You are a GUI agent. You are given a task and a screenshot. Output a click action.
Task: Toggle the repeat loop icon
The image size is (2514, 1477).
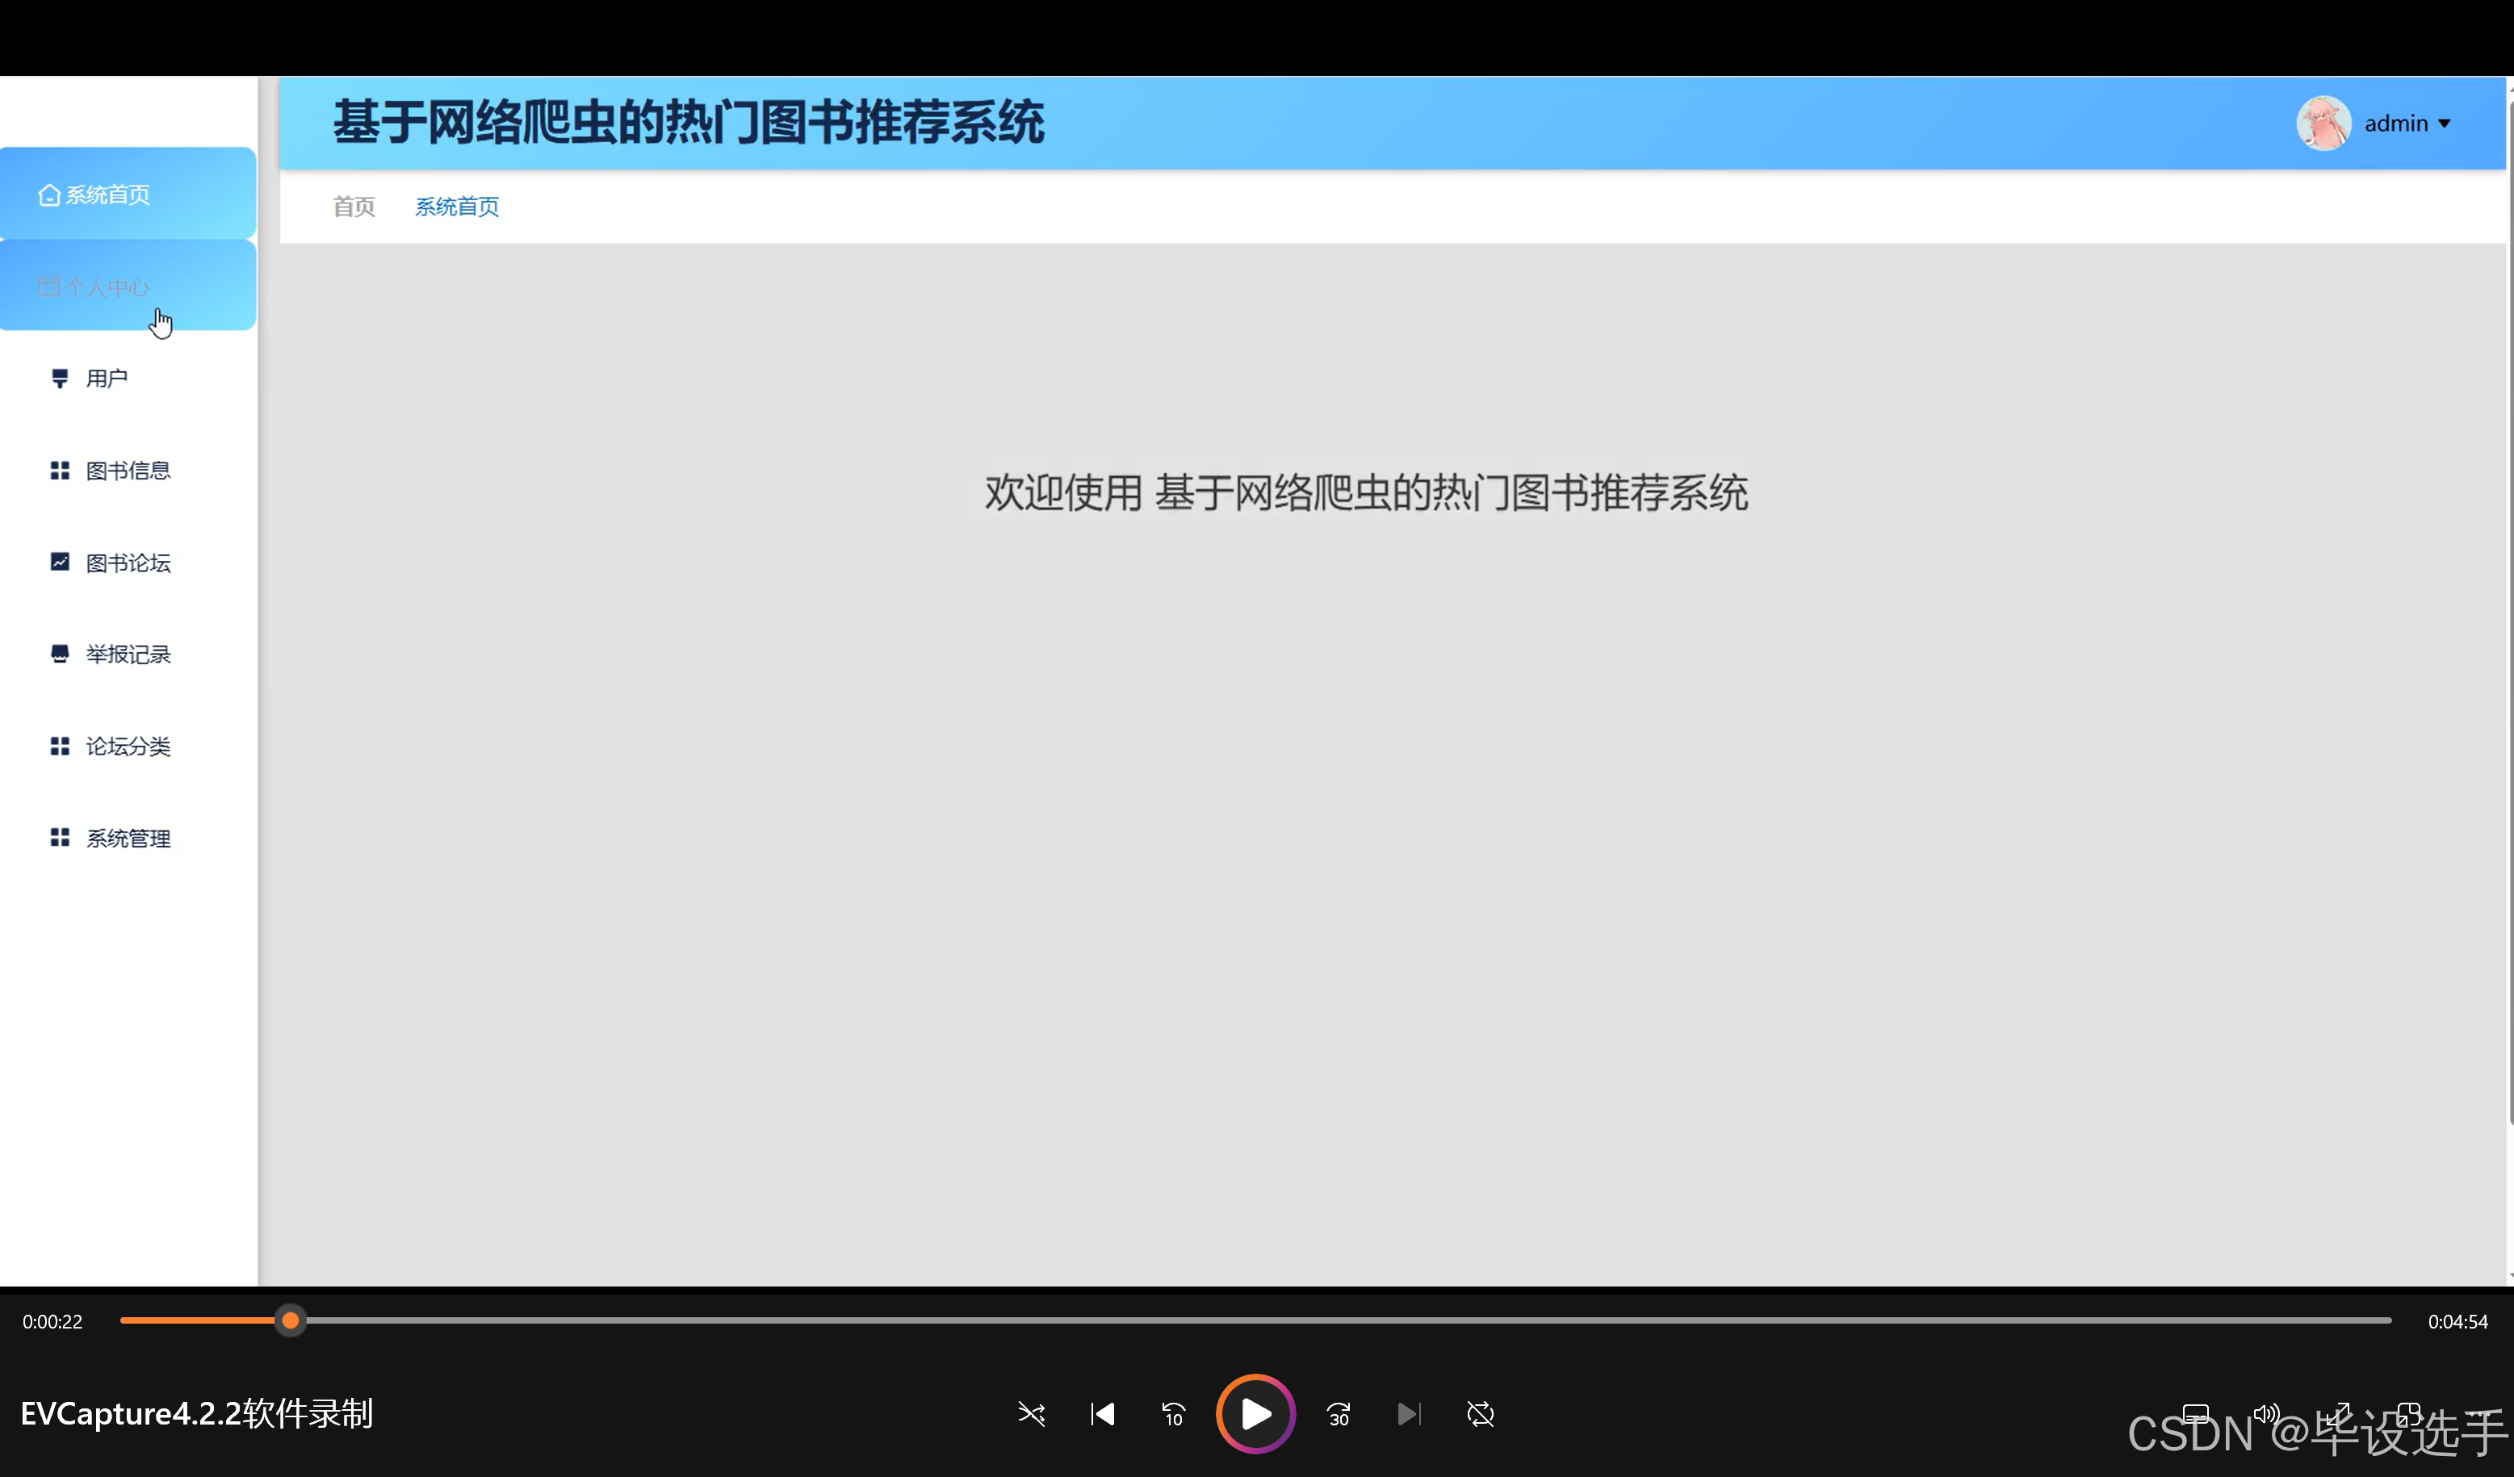pos(1481,1413)
